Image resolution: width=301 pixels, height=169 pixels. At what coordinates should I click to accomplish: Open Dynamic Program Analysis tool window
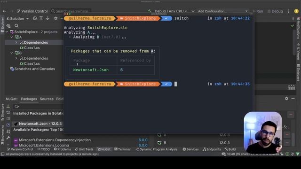click(157, 149)
